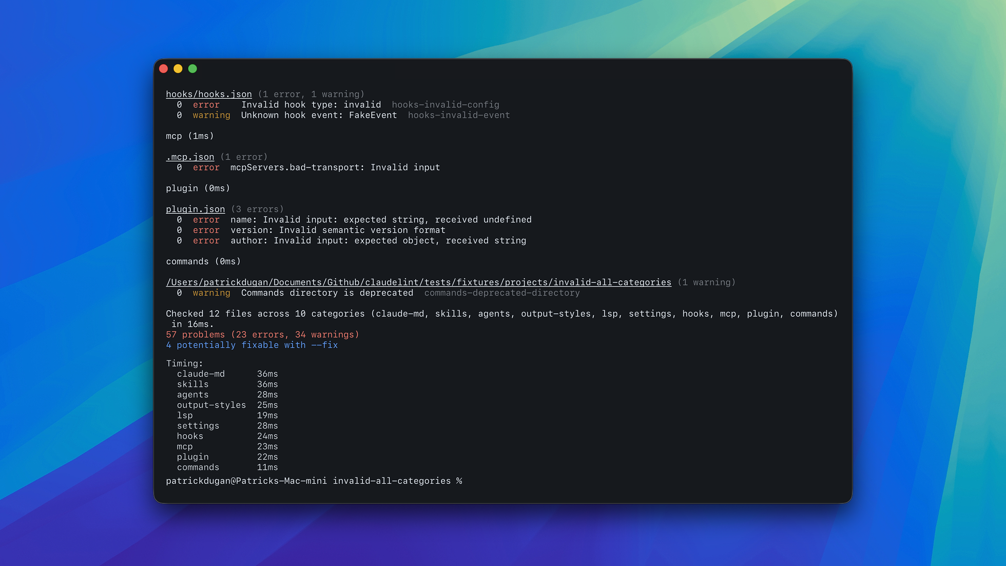Image resolution: width=1006 pixels, height=566 pixels.
Task: Open the .mcp.json file link
Action: click(x=190, y=157)
